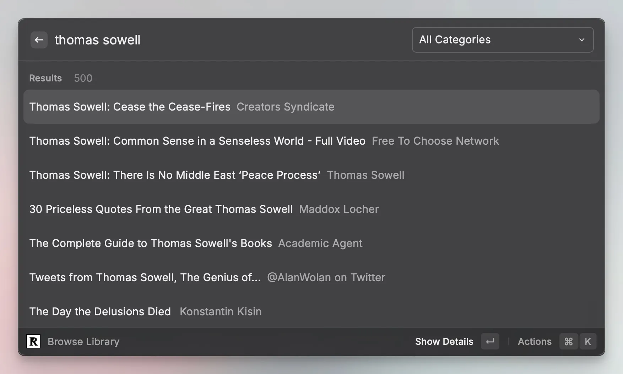This screenshot has height=374, width=623.
Task: Select "Complete Guide to Thomas Sowell's Books"
Action: (x=150, y=243)
